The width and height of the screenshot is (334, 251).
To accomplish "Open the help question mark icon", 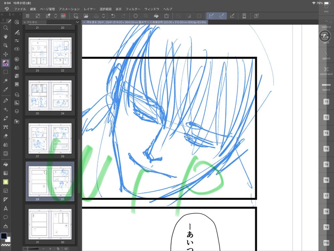I will point(257,16).
